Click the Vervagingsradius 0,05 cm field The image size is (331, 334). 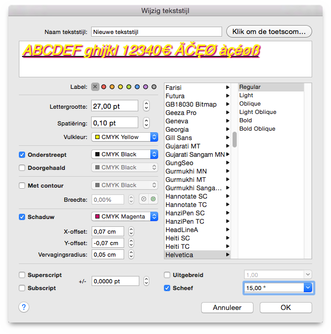[x=108, y=255]
